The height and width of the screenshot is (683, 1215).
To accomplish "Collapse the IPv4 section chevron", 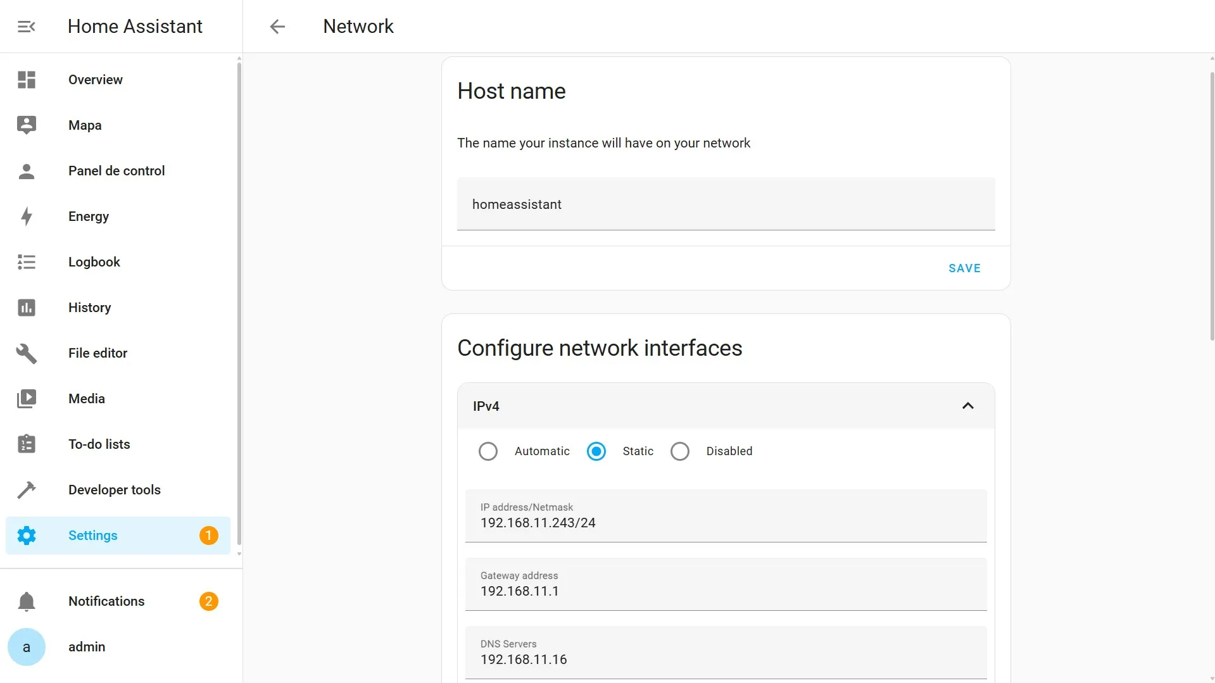I will tap(968, 406).
